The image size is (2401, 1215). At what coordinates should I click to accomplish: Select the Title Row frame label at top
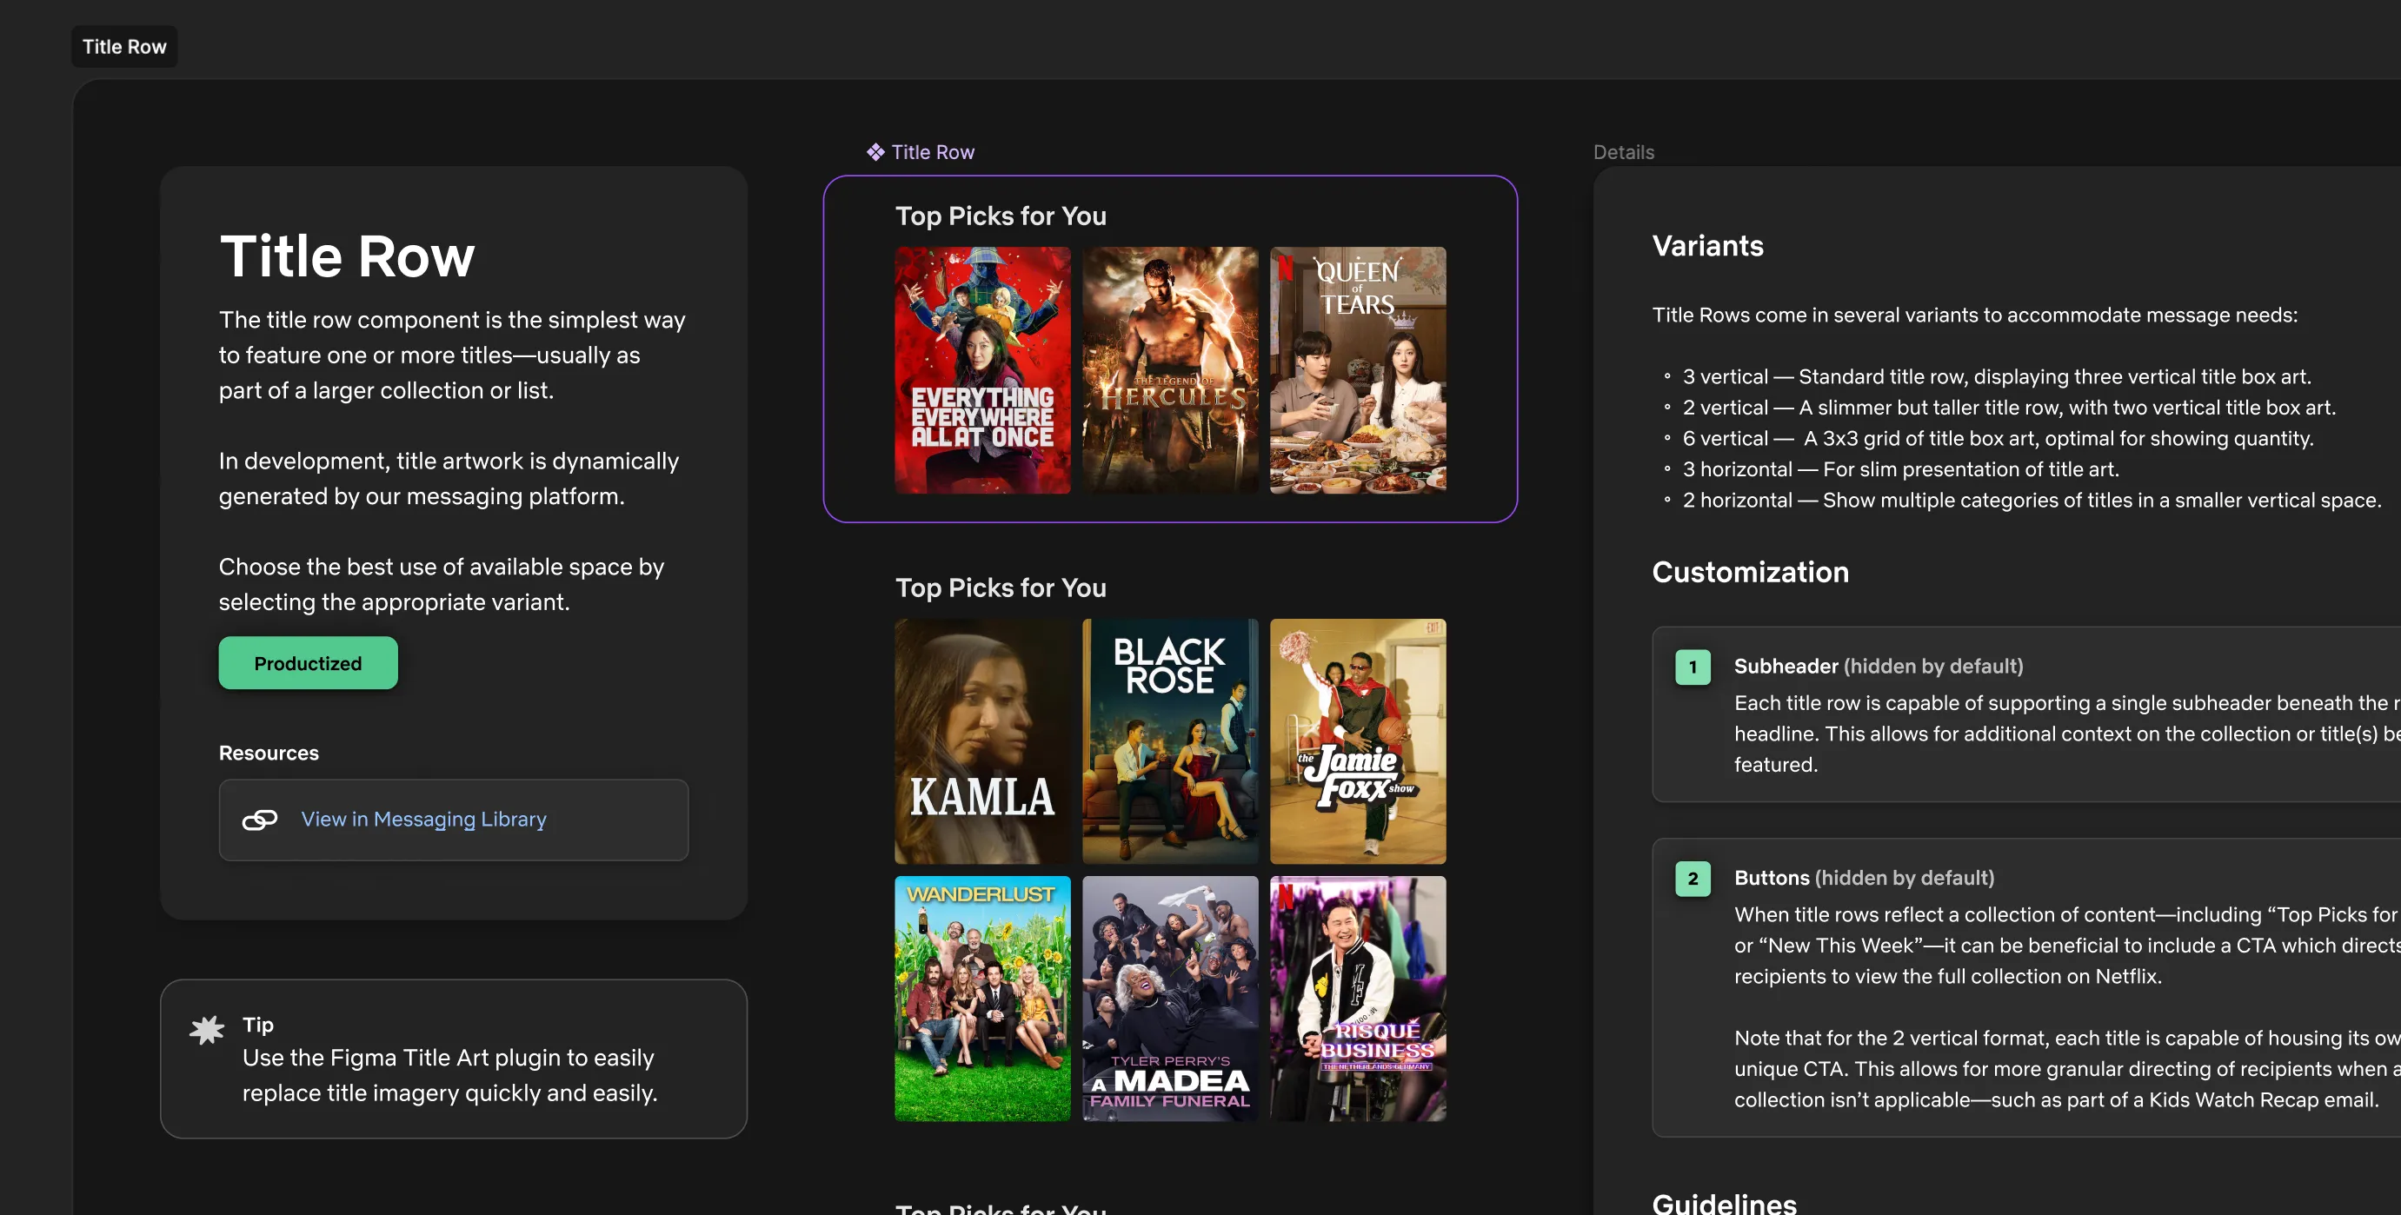tap(124, 47)
